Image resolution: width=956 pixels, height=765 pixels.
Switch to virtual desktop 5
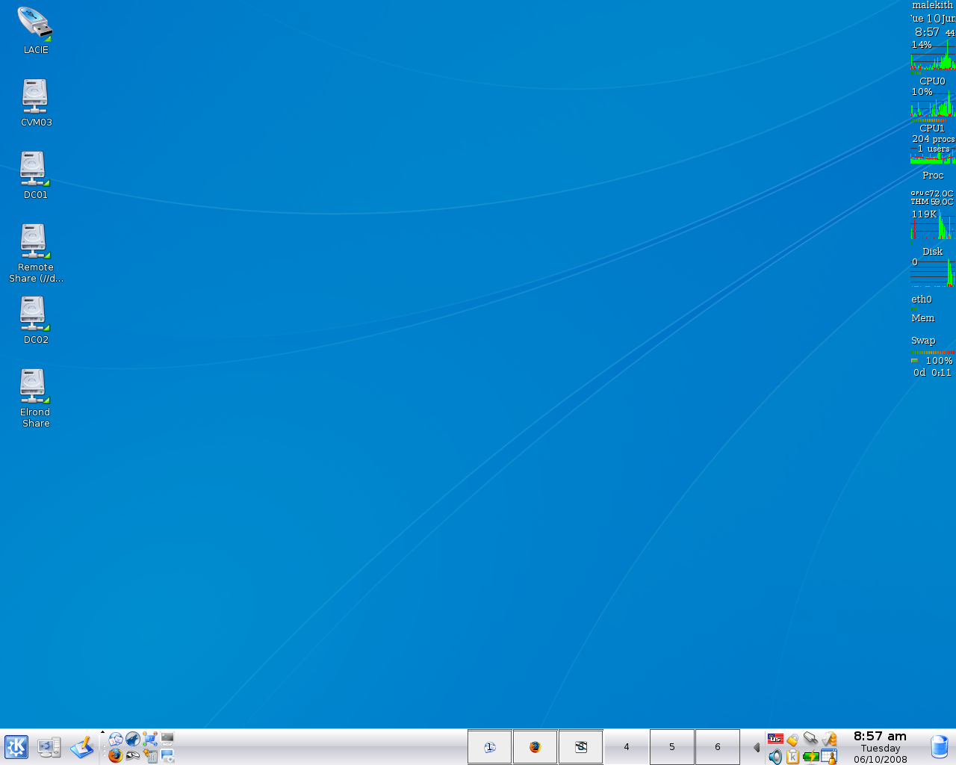(x=671, y=747)
